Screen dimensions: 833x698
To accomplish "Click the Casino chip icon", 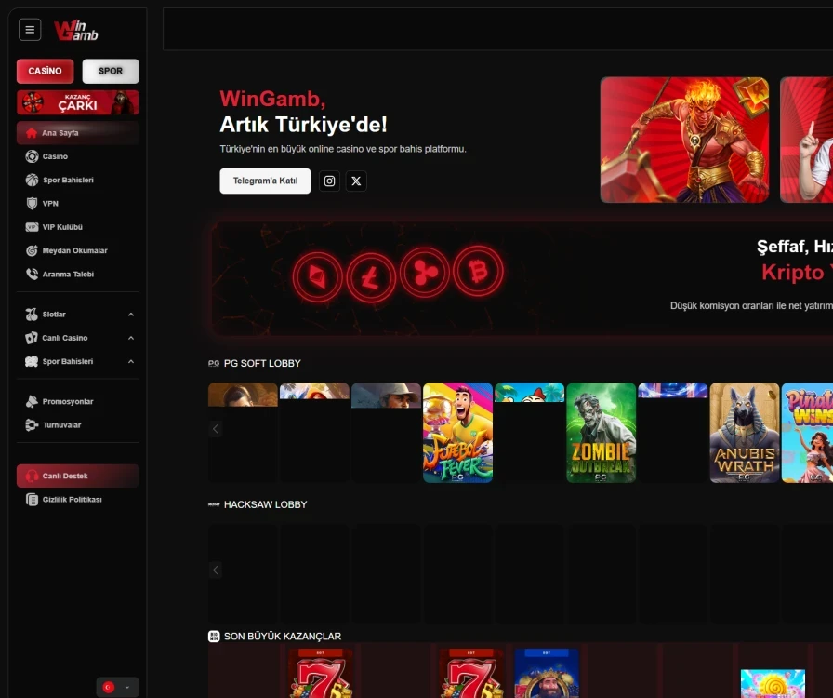I will [x=32, y=156].
